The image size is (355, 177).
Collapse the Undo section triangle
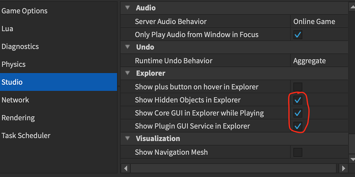(x=128, y=47)
